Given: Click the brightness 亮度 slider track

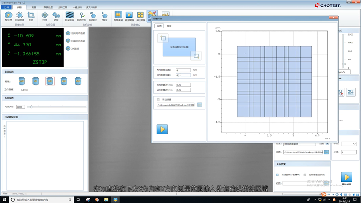Looking at the screenshot, I should 56,107.
